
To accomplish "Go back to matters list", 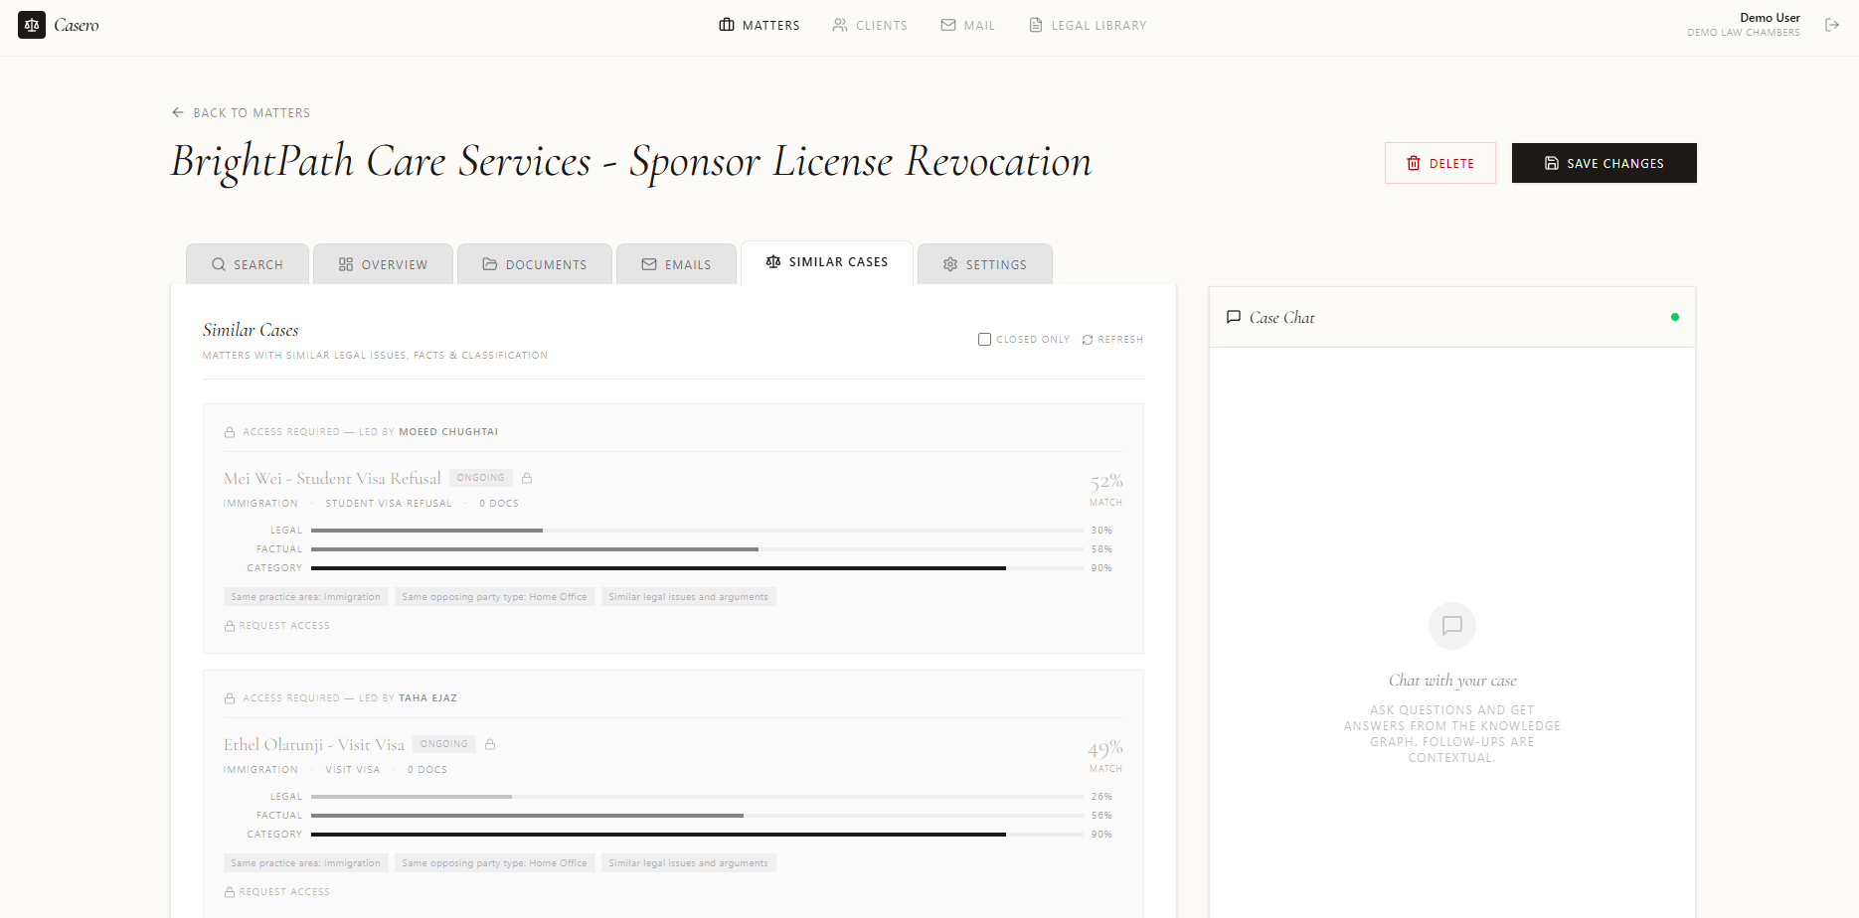I will tap(241, 112).
